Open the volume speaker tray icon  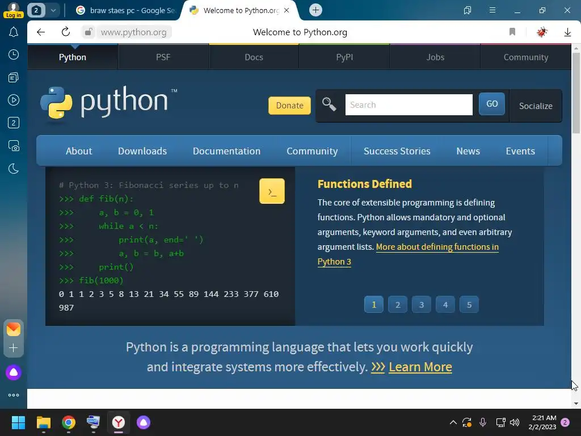(515, 422)
